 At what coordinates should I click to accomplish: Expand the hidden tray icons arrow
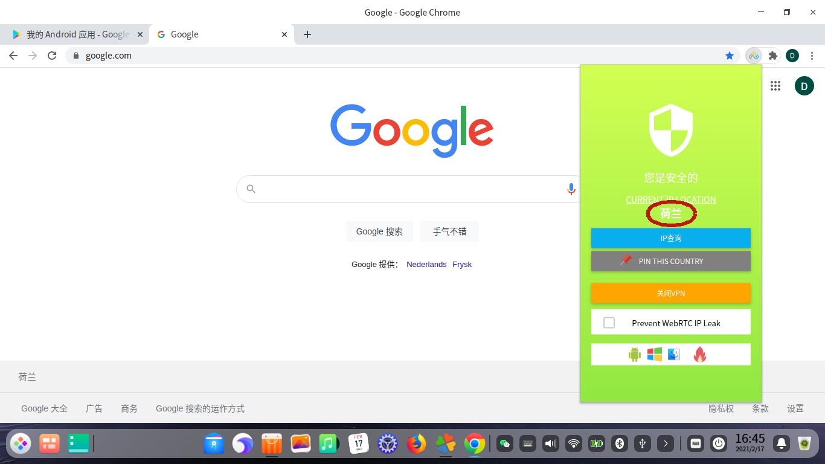coord(665,444)
